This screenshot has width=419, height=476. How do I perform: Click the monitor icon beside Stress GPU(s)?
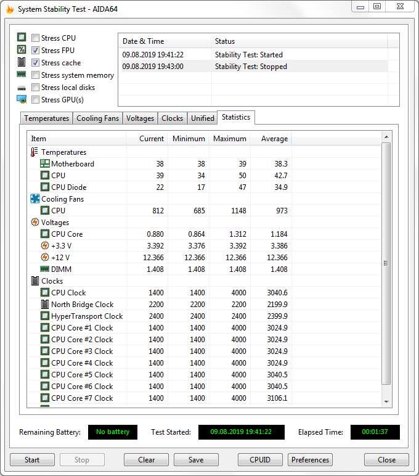[x=22, y=99]
